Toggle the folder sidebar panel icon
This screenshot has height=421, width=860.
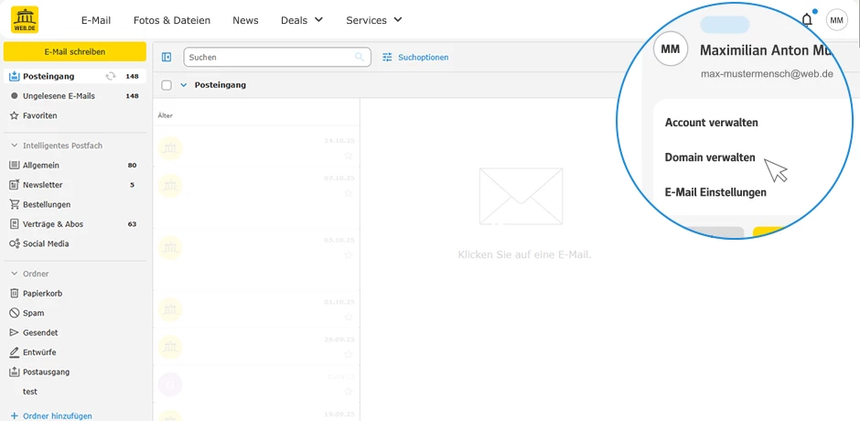[x=167, y=57]
